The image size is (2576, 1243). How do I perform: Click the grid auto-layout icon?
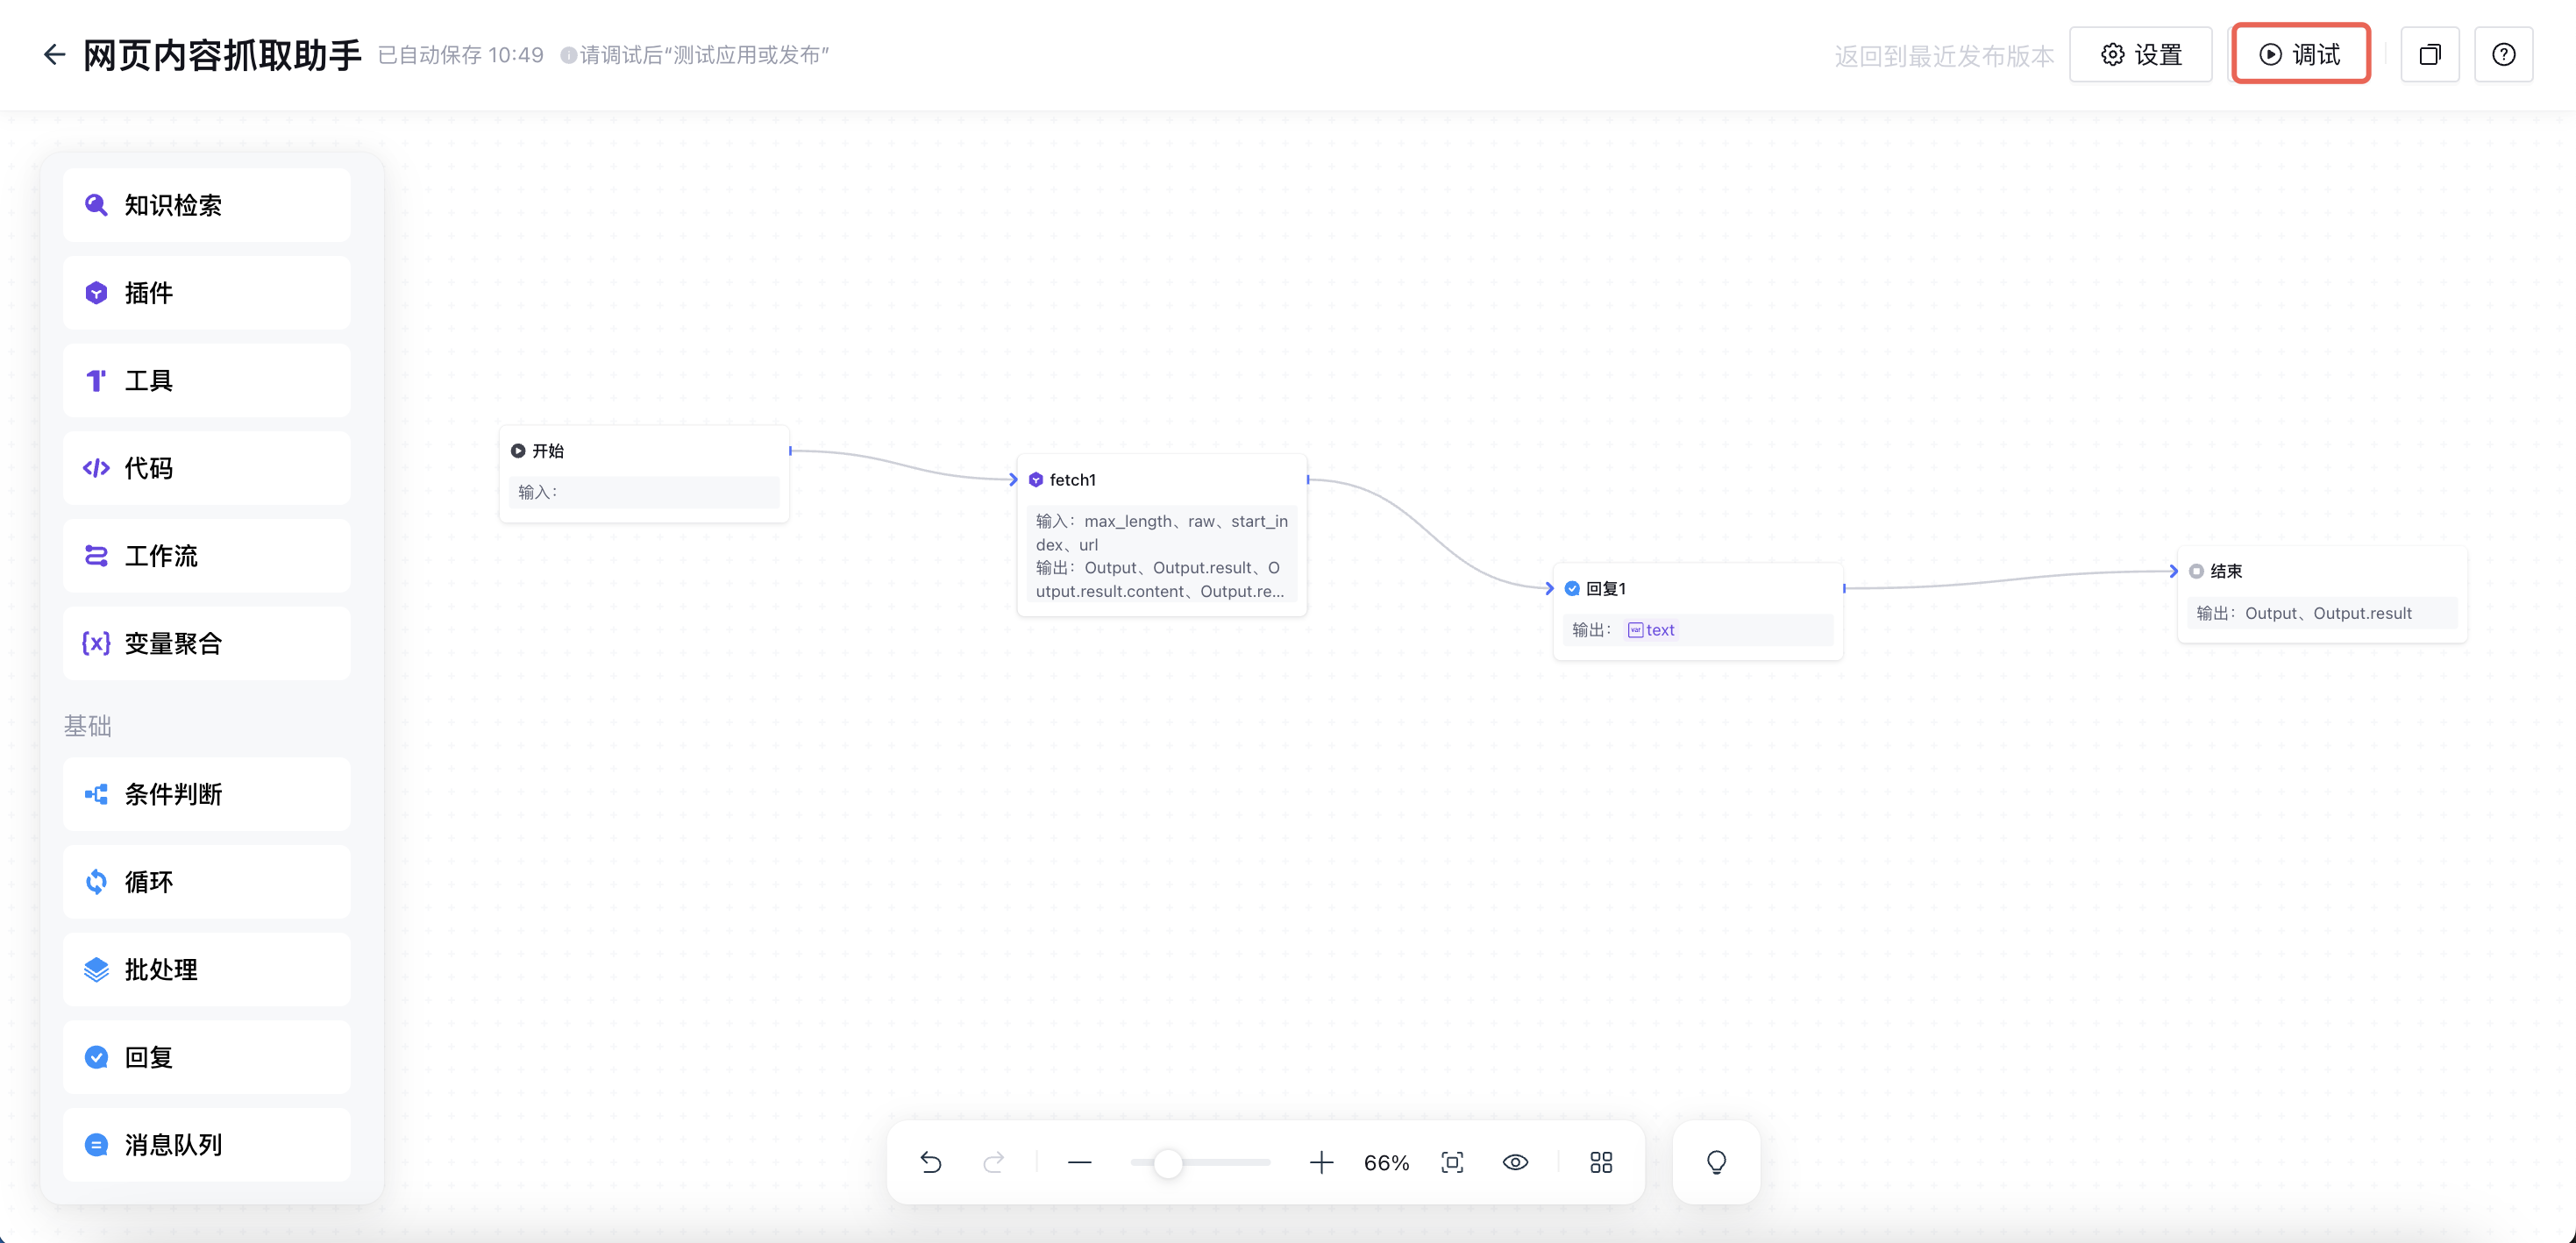pyautogui.click(x=1601, y=1162)
